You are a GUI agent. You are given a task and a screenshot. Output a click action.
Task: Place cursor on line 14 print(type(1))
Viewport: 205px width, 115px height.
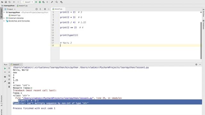pyautogui.click(x=69, y=35)
